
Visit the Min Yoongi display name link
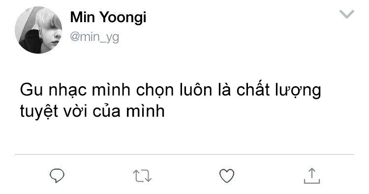[x=108, y=17]
